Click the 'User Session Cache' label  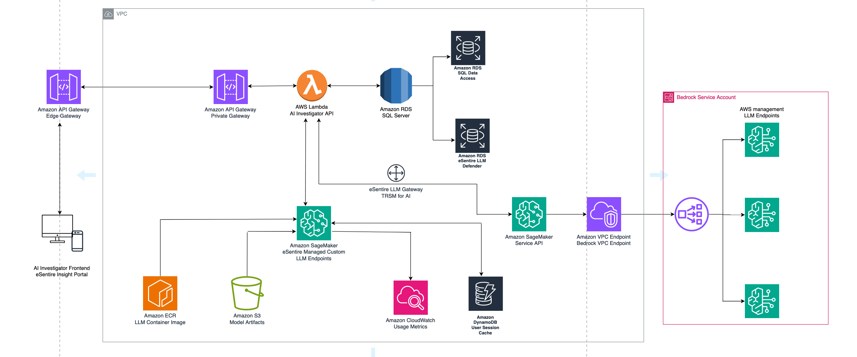(x=485, y=330)
